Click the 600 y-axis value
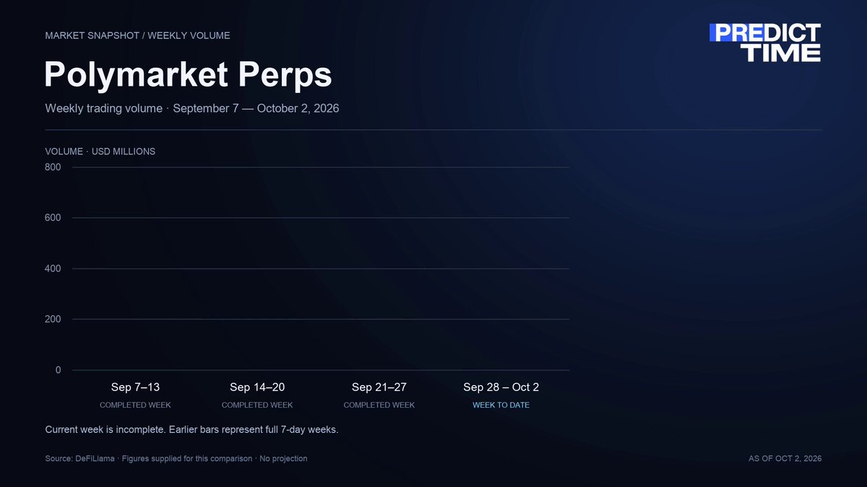 [x=53, y=218]
